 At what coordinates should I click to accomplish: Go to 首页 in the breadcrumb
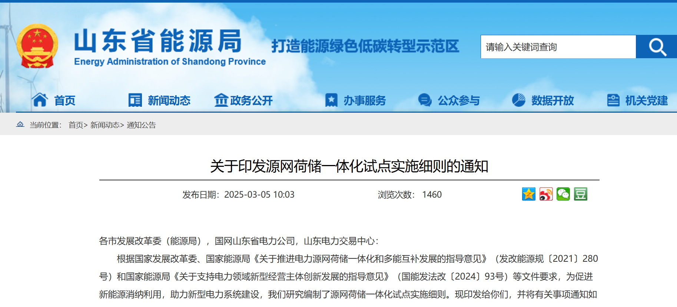[76, 125]
